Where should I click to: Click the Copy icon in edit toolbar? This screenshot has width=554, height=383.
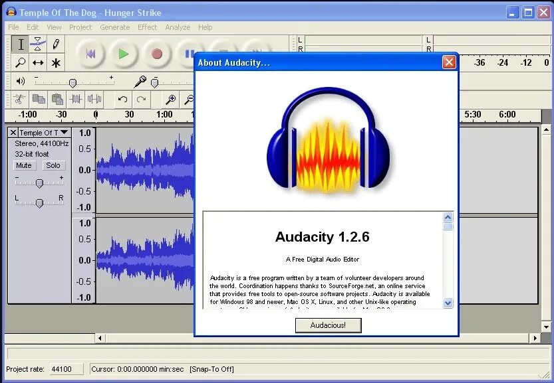tap(39, 100)
